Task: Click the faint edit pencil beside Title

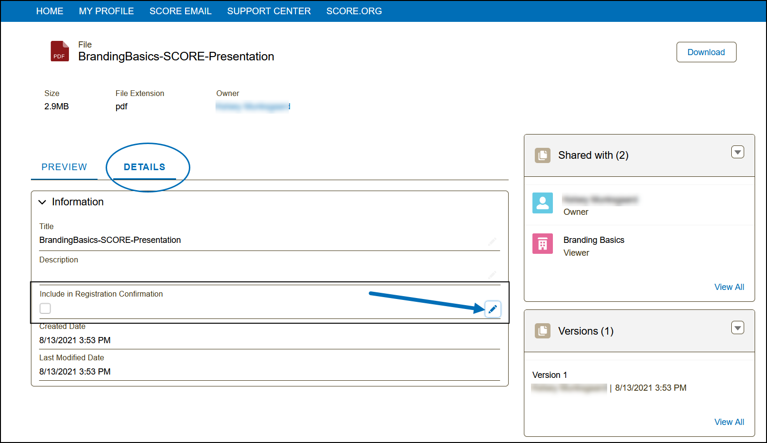Action: pyautogui.click(x=492, y=241)
